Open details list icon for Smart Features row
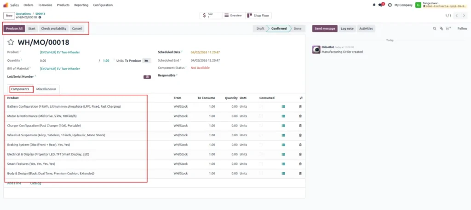 [x=283, y=164]
